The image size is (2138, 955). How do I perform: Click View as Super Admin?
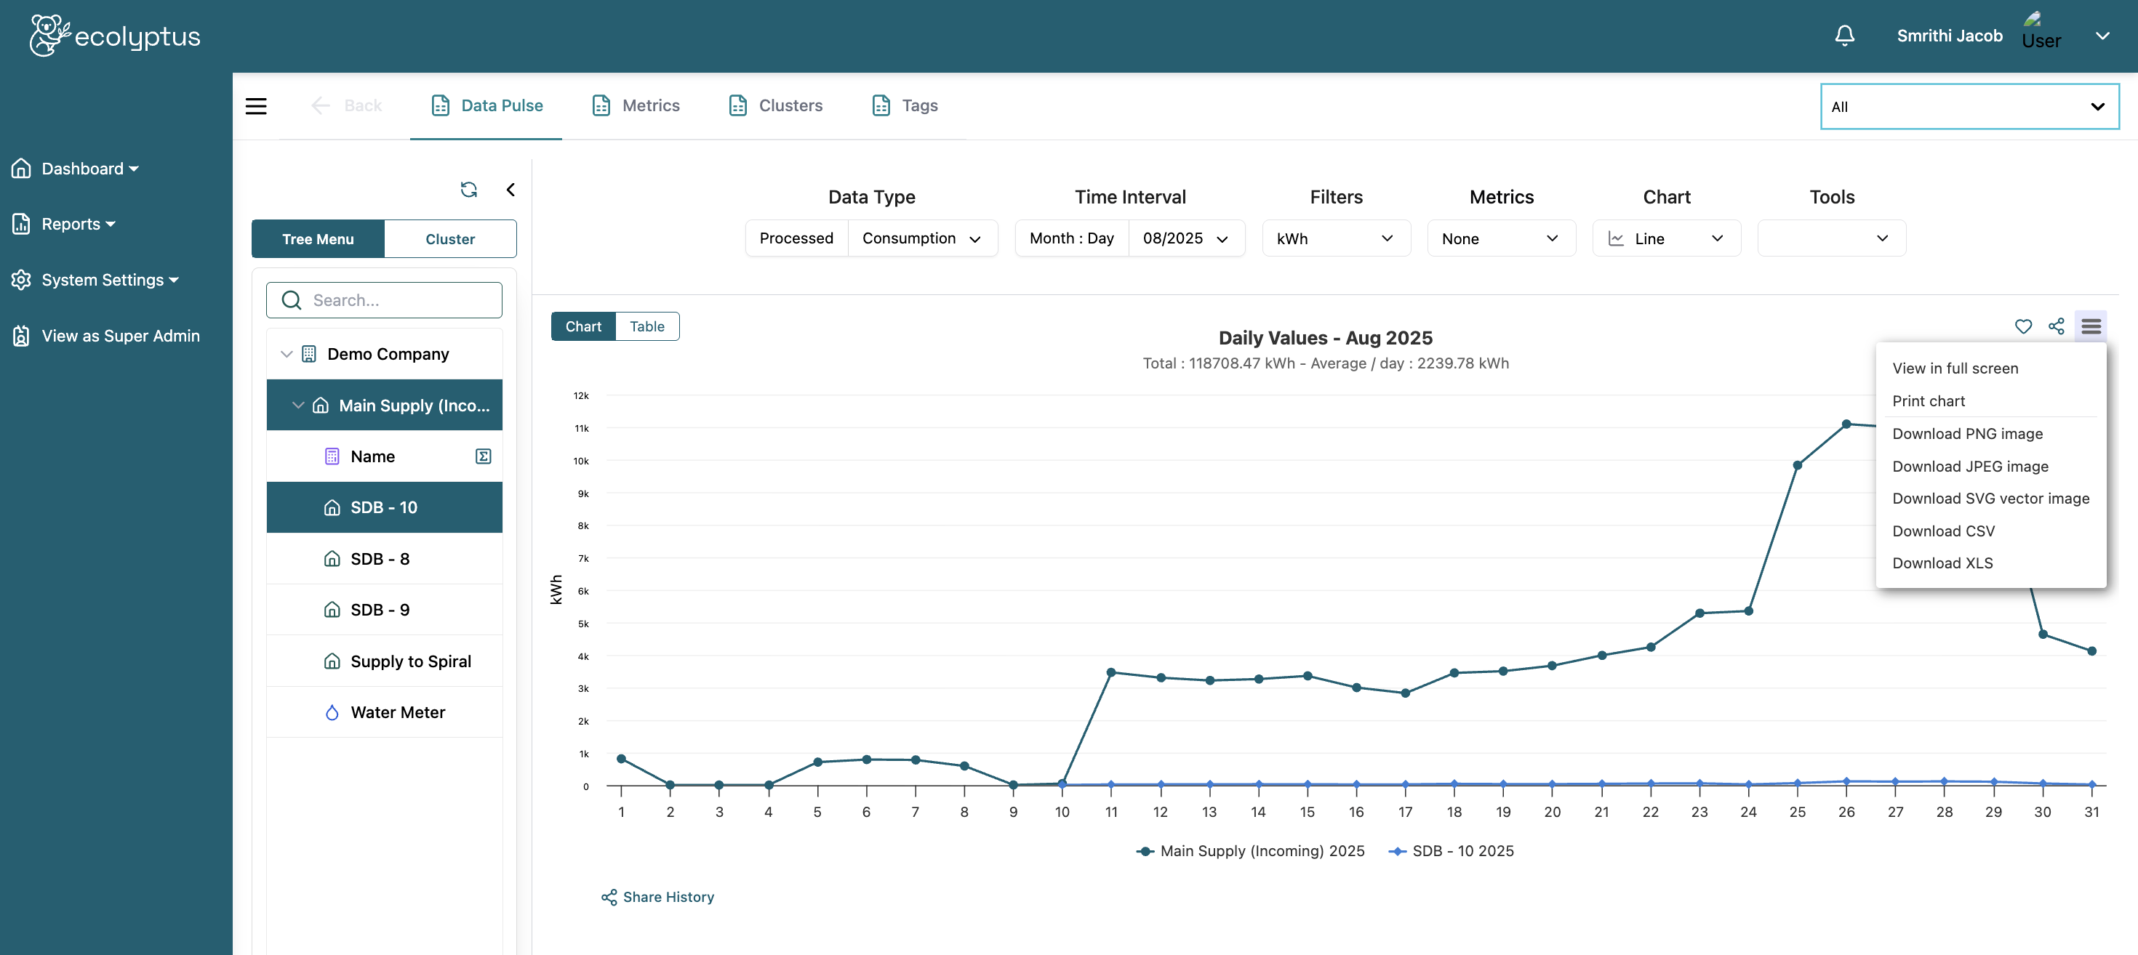[120, 336]
